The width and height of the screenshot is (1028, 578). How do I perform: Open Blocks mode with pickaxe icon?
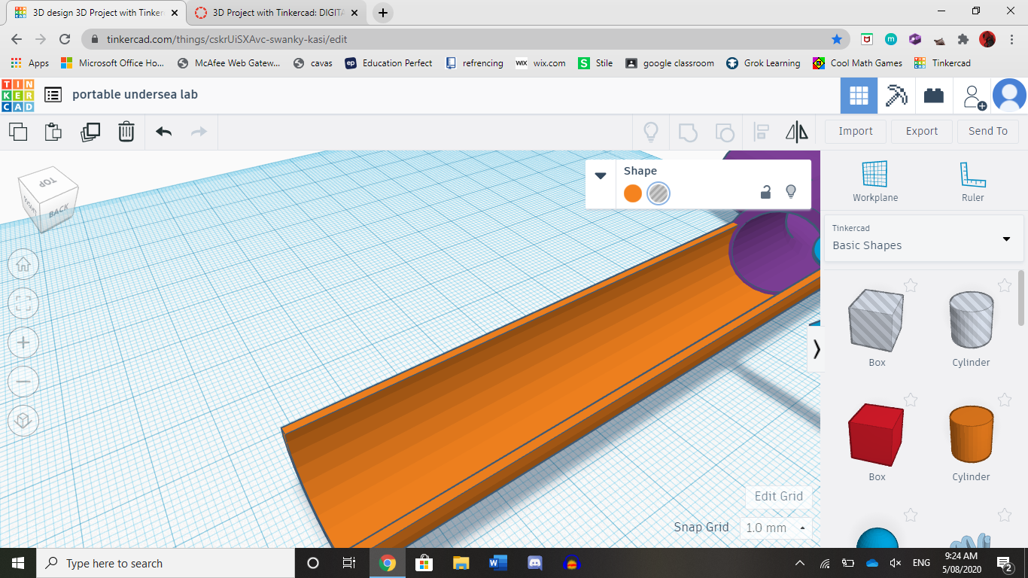896,96
